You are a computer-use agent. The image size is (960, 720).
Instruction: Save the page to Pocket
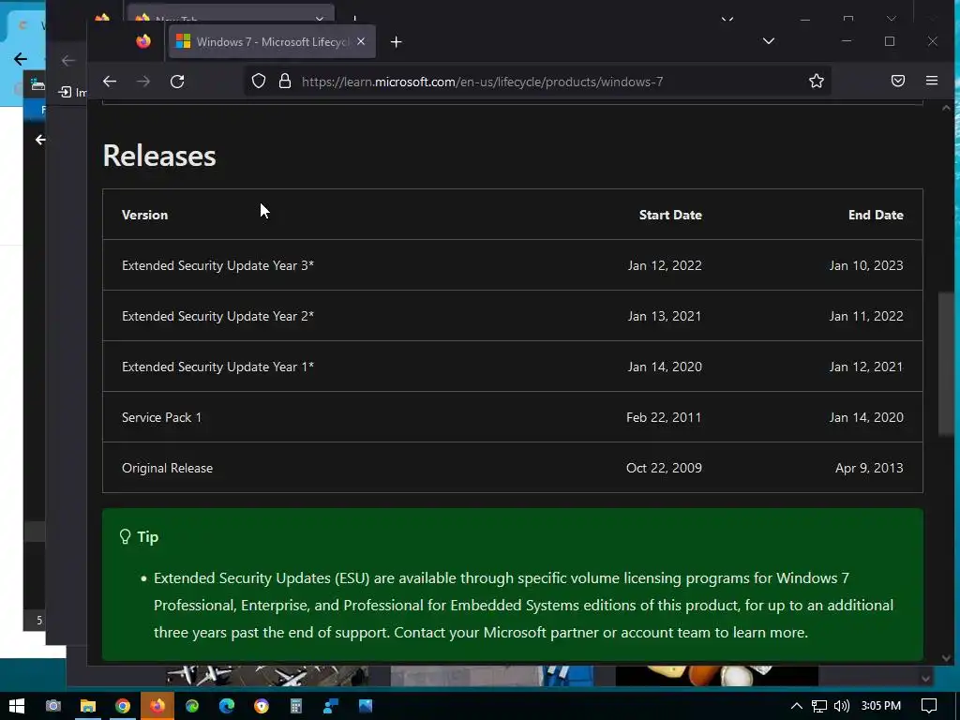[x=897, y=81]
